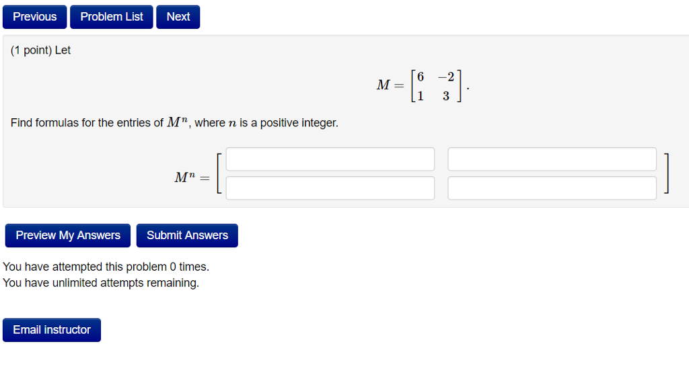Navigate back using the Previous control
The height and width of the screenshot is (387, 689).
34,17
